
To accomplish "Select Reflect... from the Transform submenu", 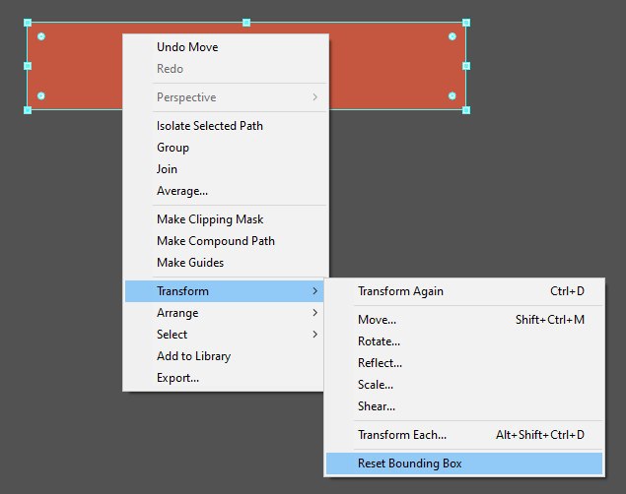I will [x=464, y=363].
